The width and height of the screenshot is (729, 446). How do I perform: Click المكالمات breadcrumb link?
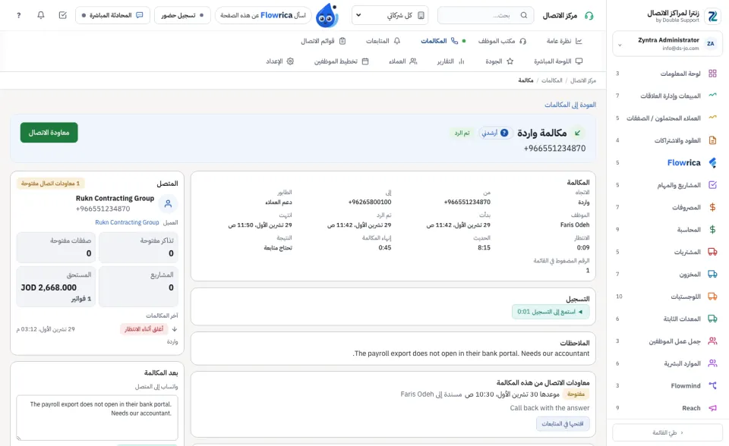(x=551, y=80)
